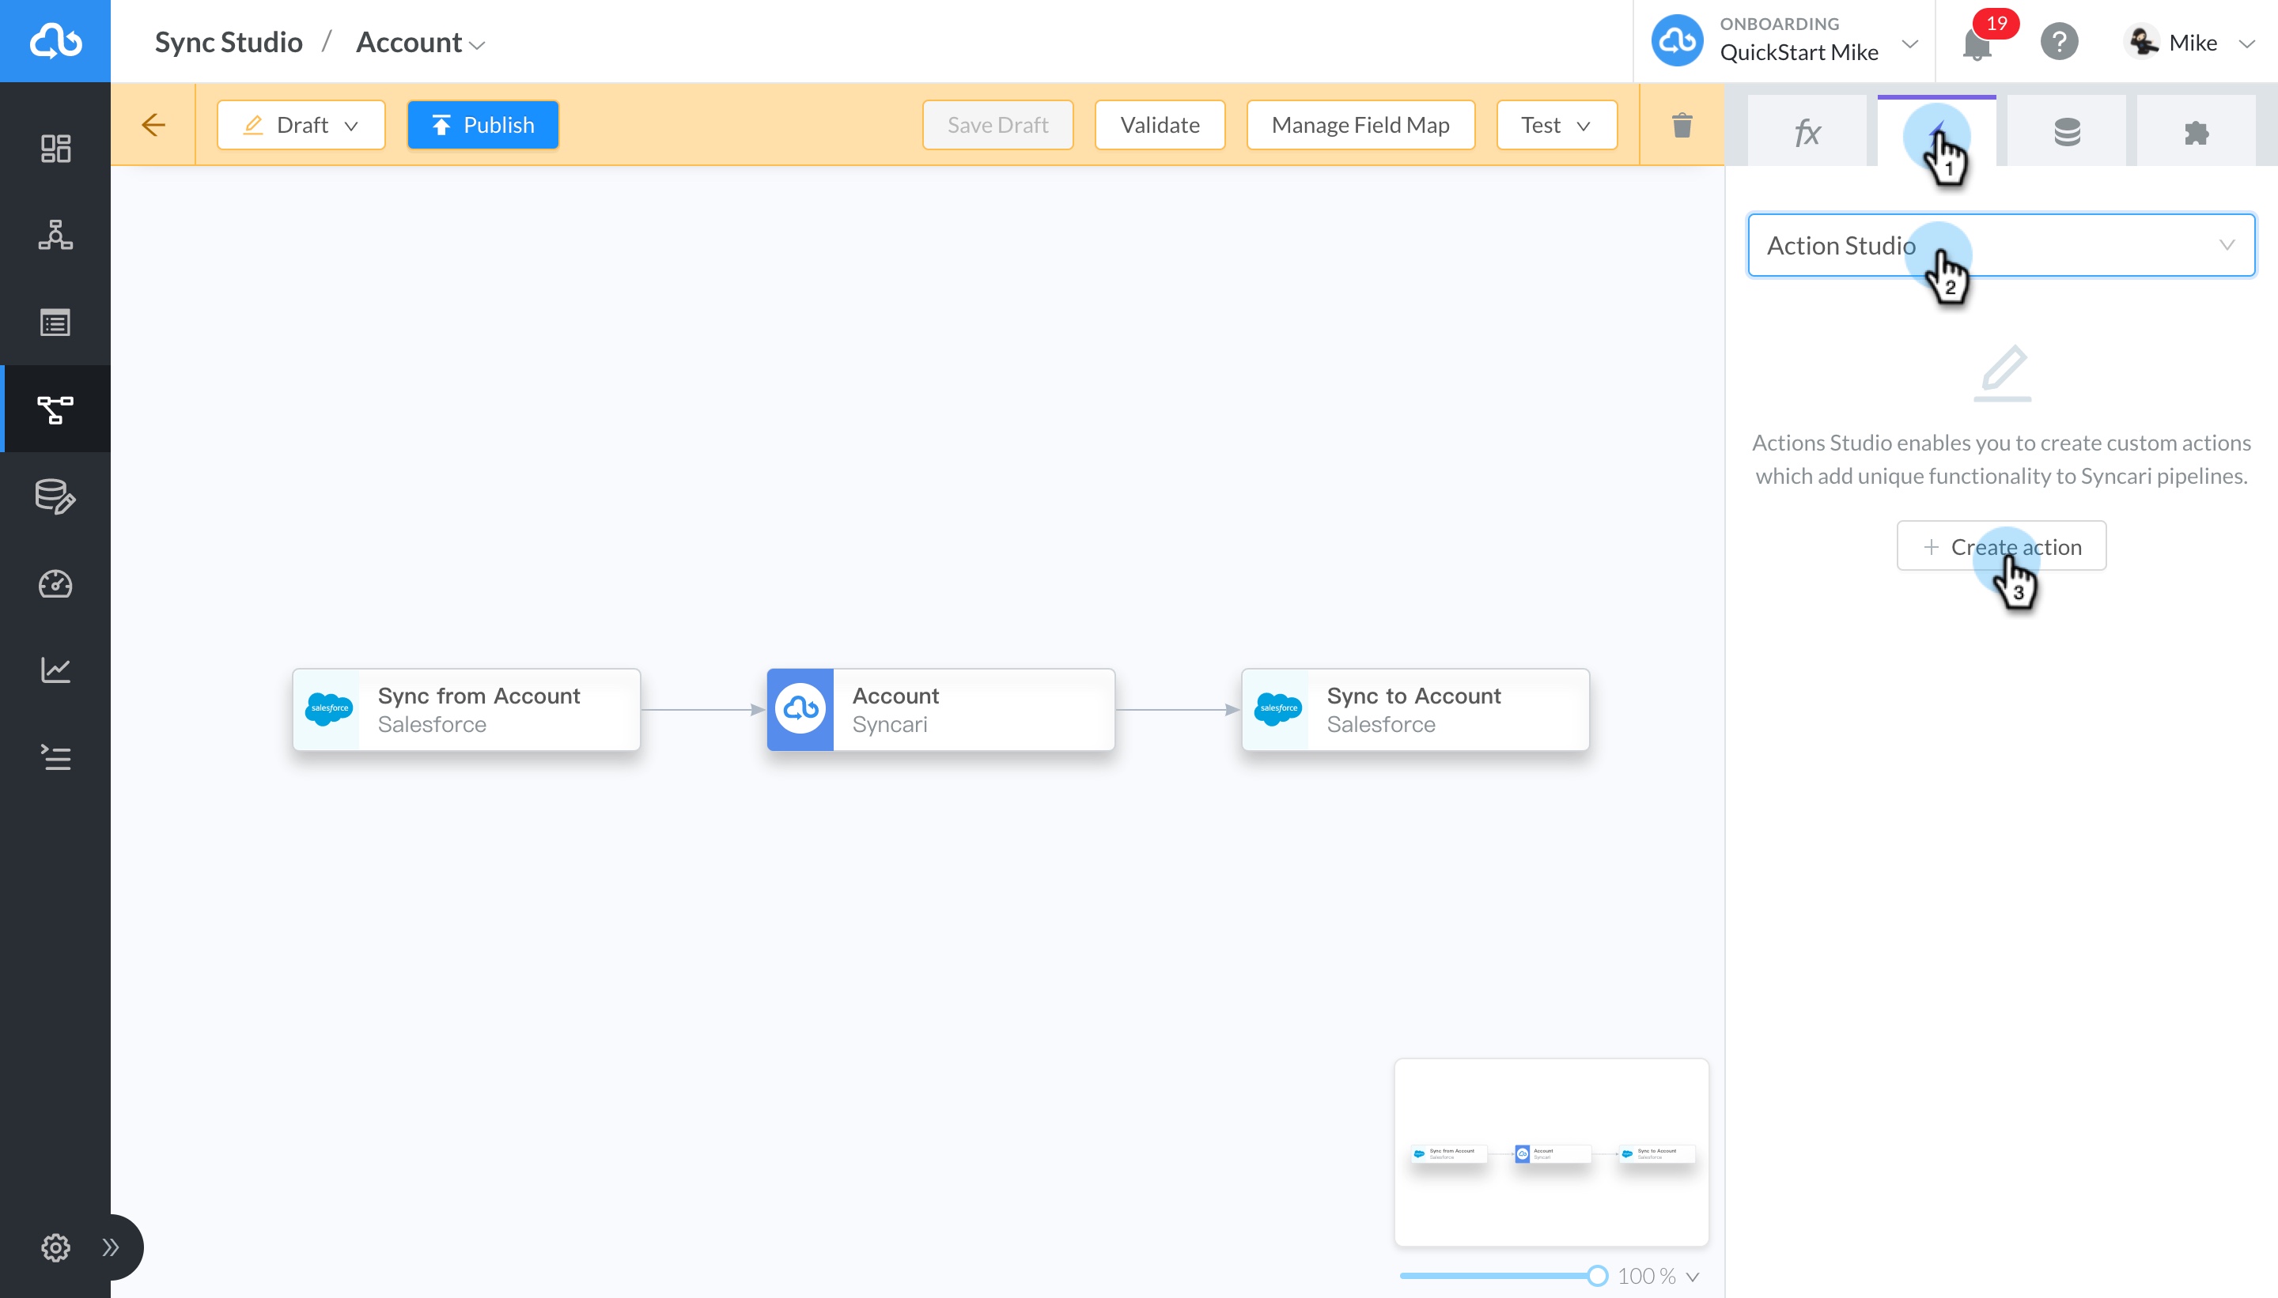The image size is (2278, 1298).
Task: Delete the pipeline with trash icon
Action: (1682, 125)
